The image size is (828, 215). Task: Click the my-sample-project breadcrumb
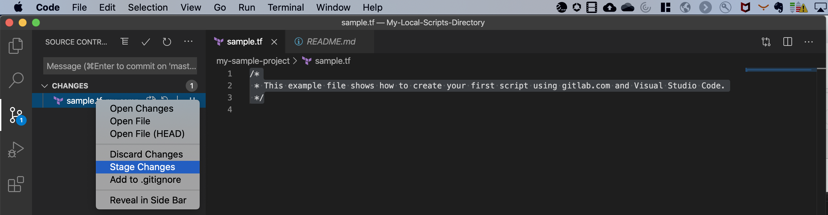pos(253,61)
